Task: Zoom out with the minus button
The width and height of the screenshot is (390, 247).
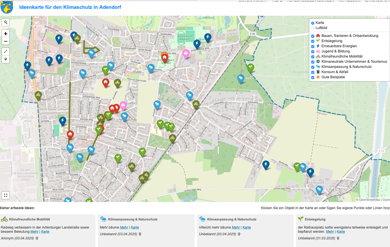Action: coord(6,41)
